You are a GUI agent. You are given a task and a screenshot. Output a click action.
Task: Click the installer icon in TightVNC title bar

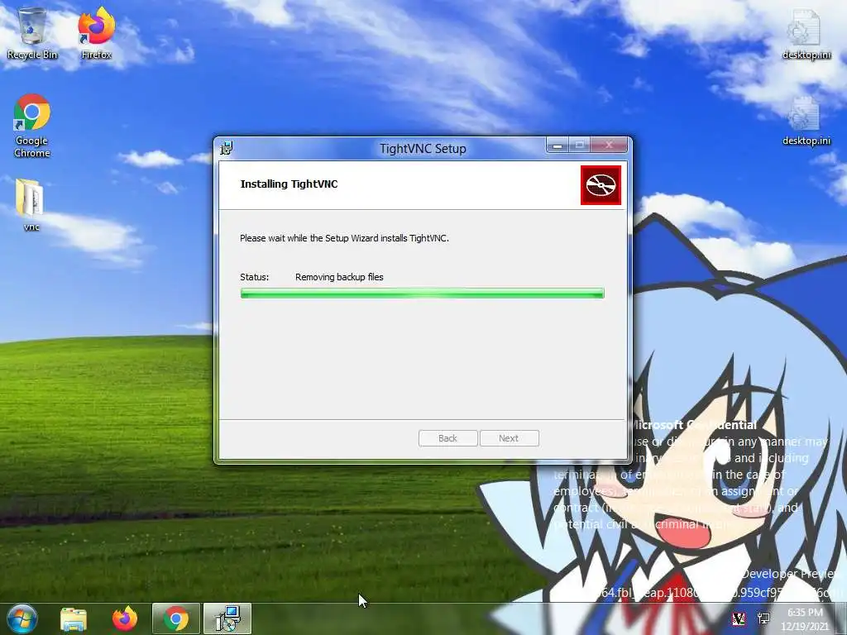tap(227, 148)
